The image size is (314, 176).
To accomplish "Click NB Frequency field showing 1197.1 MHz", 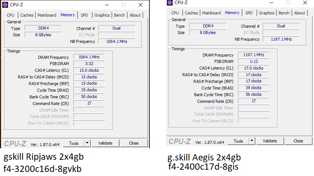I will tap(281, 39).
